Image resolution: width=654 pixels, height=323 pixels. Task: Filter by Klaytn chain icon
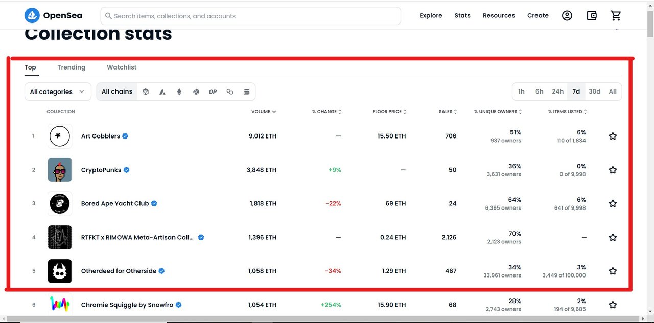(x=196, y=92)
